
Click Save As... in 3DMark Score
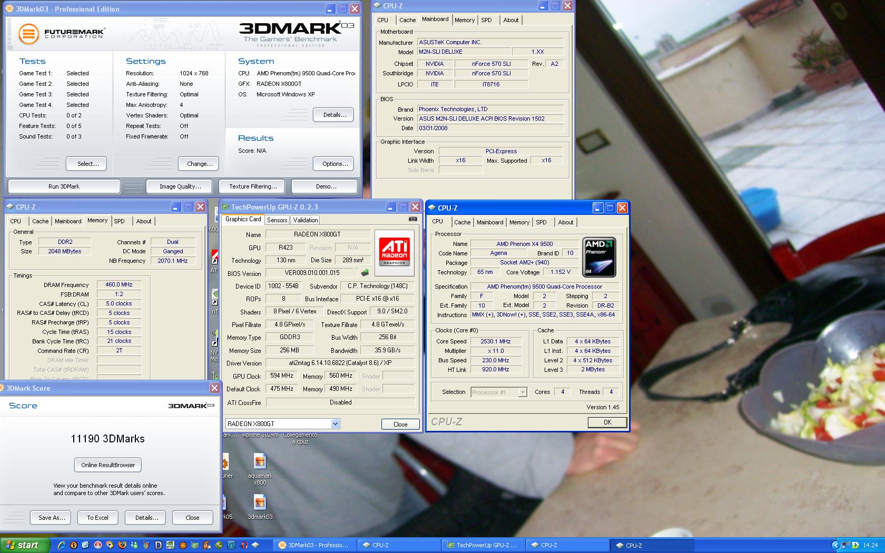point(52,518)
